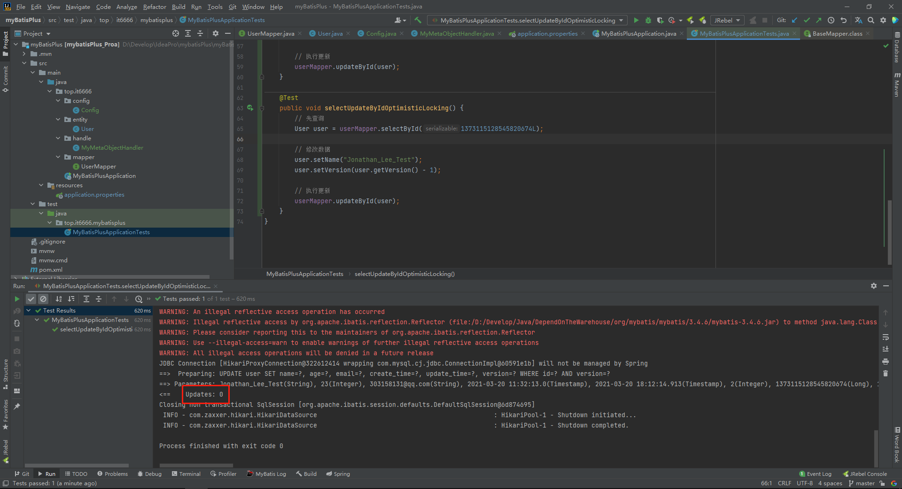Viewport: 902px width, 489px height.
Task: Open MyBatis Log tool window
Action: (x=266, y=474)
